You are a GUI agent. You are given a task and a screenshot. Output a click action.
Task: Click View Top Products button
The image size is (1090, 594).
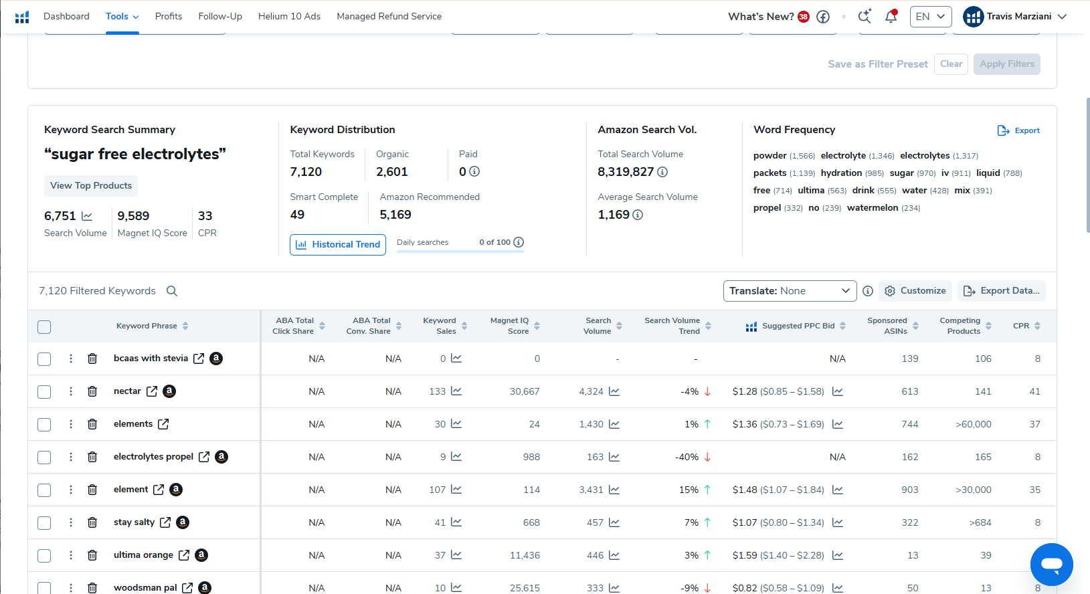[x=91, y=186]
